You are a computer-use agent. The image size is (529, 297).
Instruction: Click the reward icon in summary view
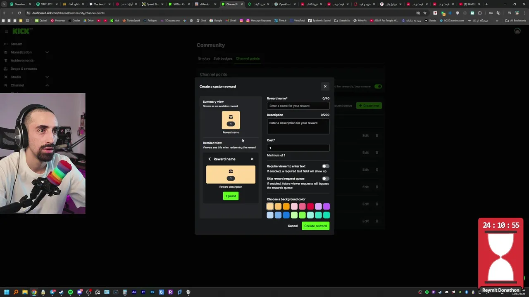tap(231, 120)
